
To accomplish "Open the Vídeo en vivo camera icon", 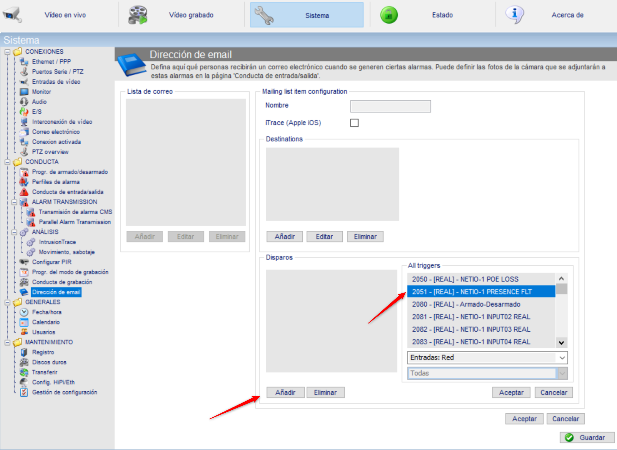I will [12, 15].
